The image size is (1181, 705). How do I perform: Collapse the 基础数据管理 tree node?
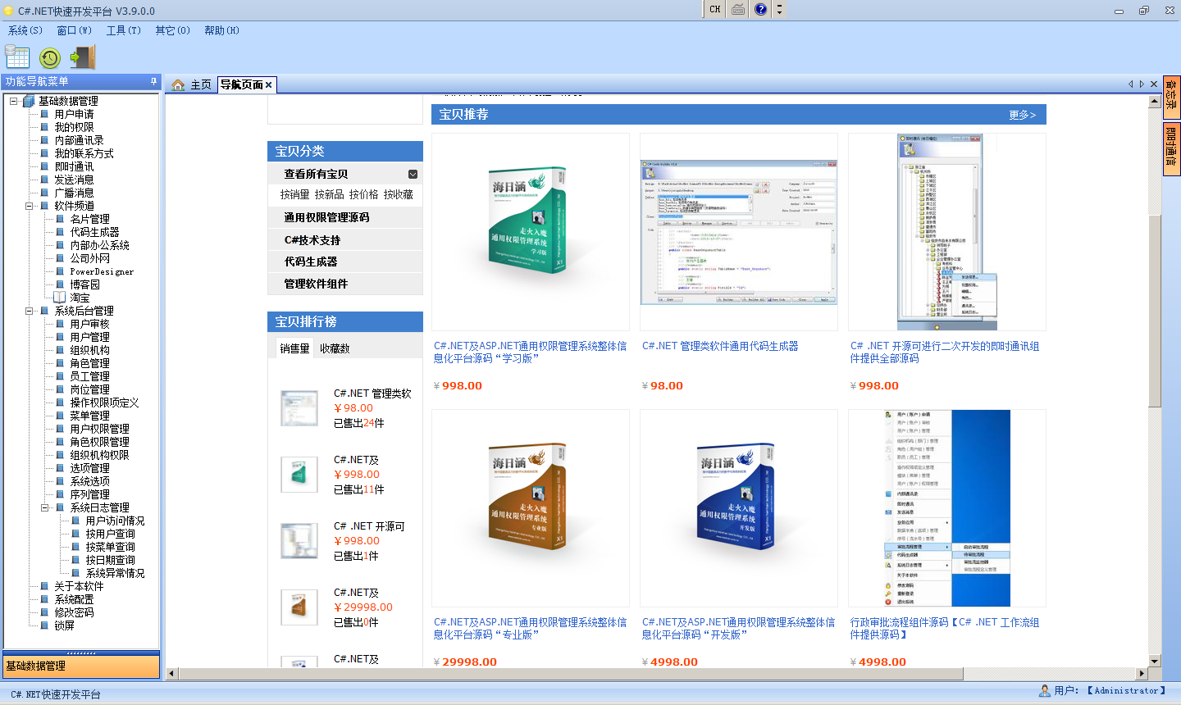click(13, 101)
